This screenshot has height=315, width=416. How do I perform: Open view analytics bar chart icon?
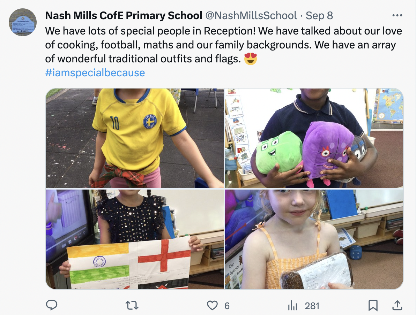click(292, 306)
